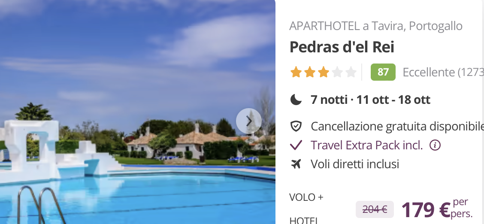484x224 pixels.
Task: Click the VOLO + HOTEL label
Action: point(306,209)
